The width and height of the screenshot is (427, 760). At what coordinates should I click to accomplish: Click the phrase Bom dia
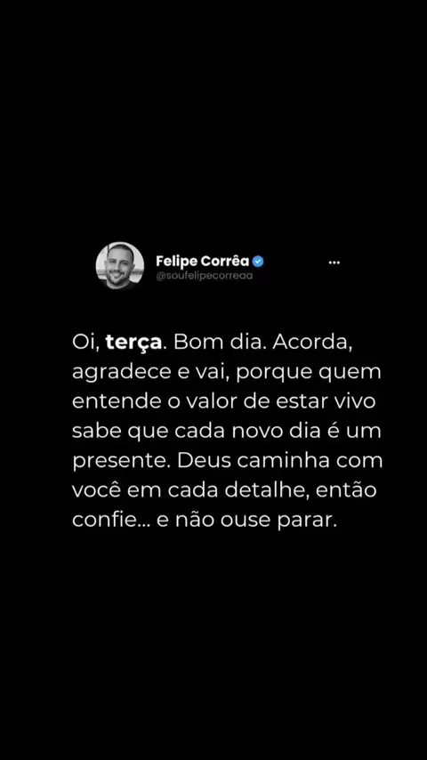point(217,343)
